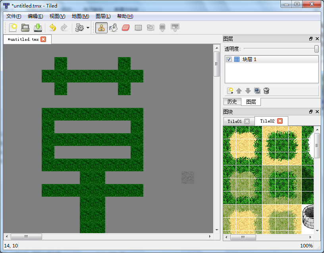Close the 图层 panel
324x253 pixels.
pos(317,39)
